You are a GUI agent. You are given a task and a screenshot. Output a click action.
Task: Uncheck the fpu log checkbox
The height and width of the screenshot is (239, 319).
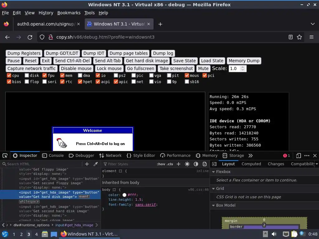[x=45, y=75]
